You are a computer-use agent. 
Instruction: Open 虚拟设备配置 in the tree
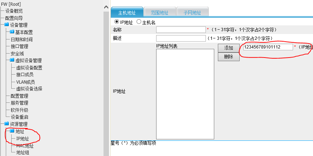coord(29,68)
